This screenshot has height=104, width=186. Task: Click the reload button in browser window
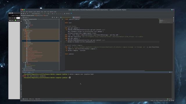15,18
